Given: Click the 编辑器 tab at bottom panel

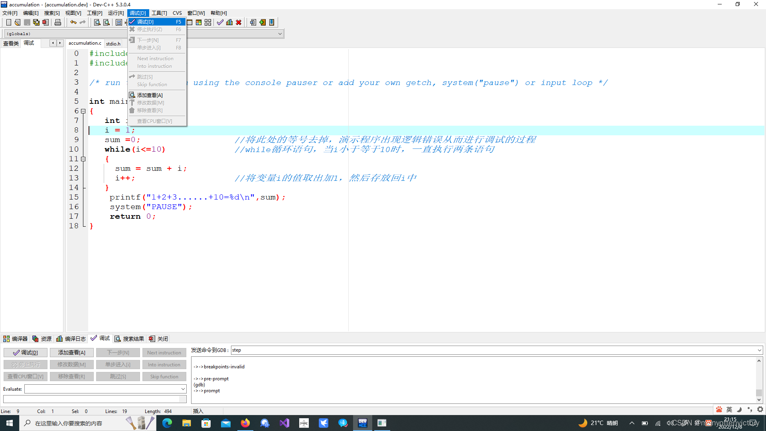Looking at the screenshot, I should (x=16, y=338).
